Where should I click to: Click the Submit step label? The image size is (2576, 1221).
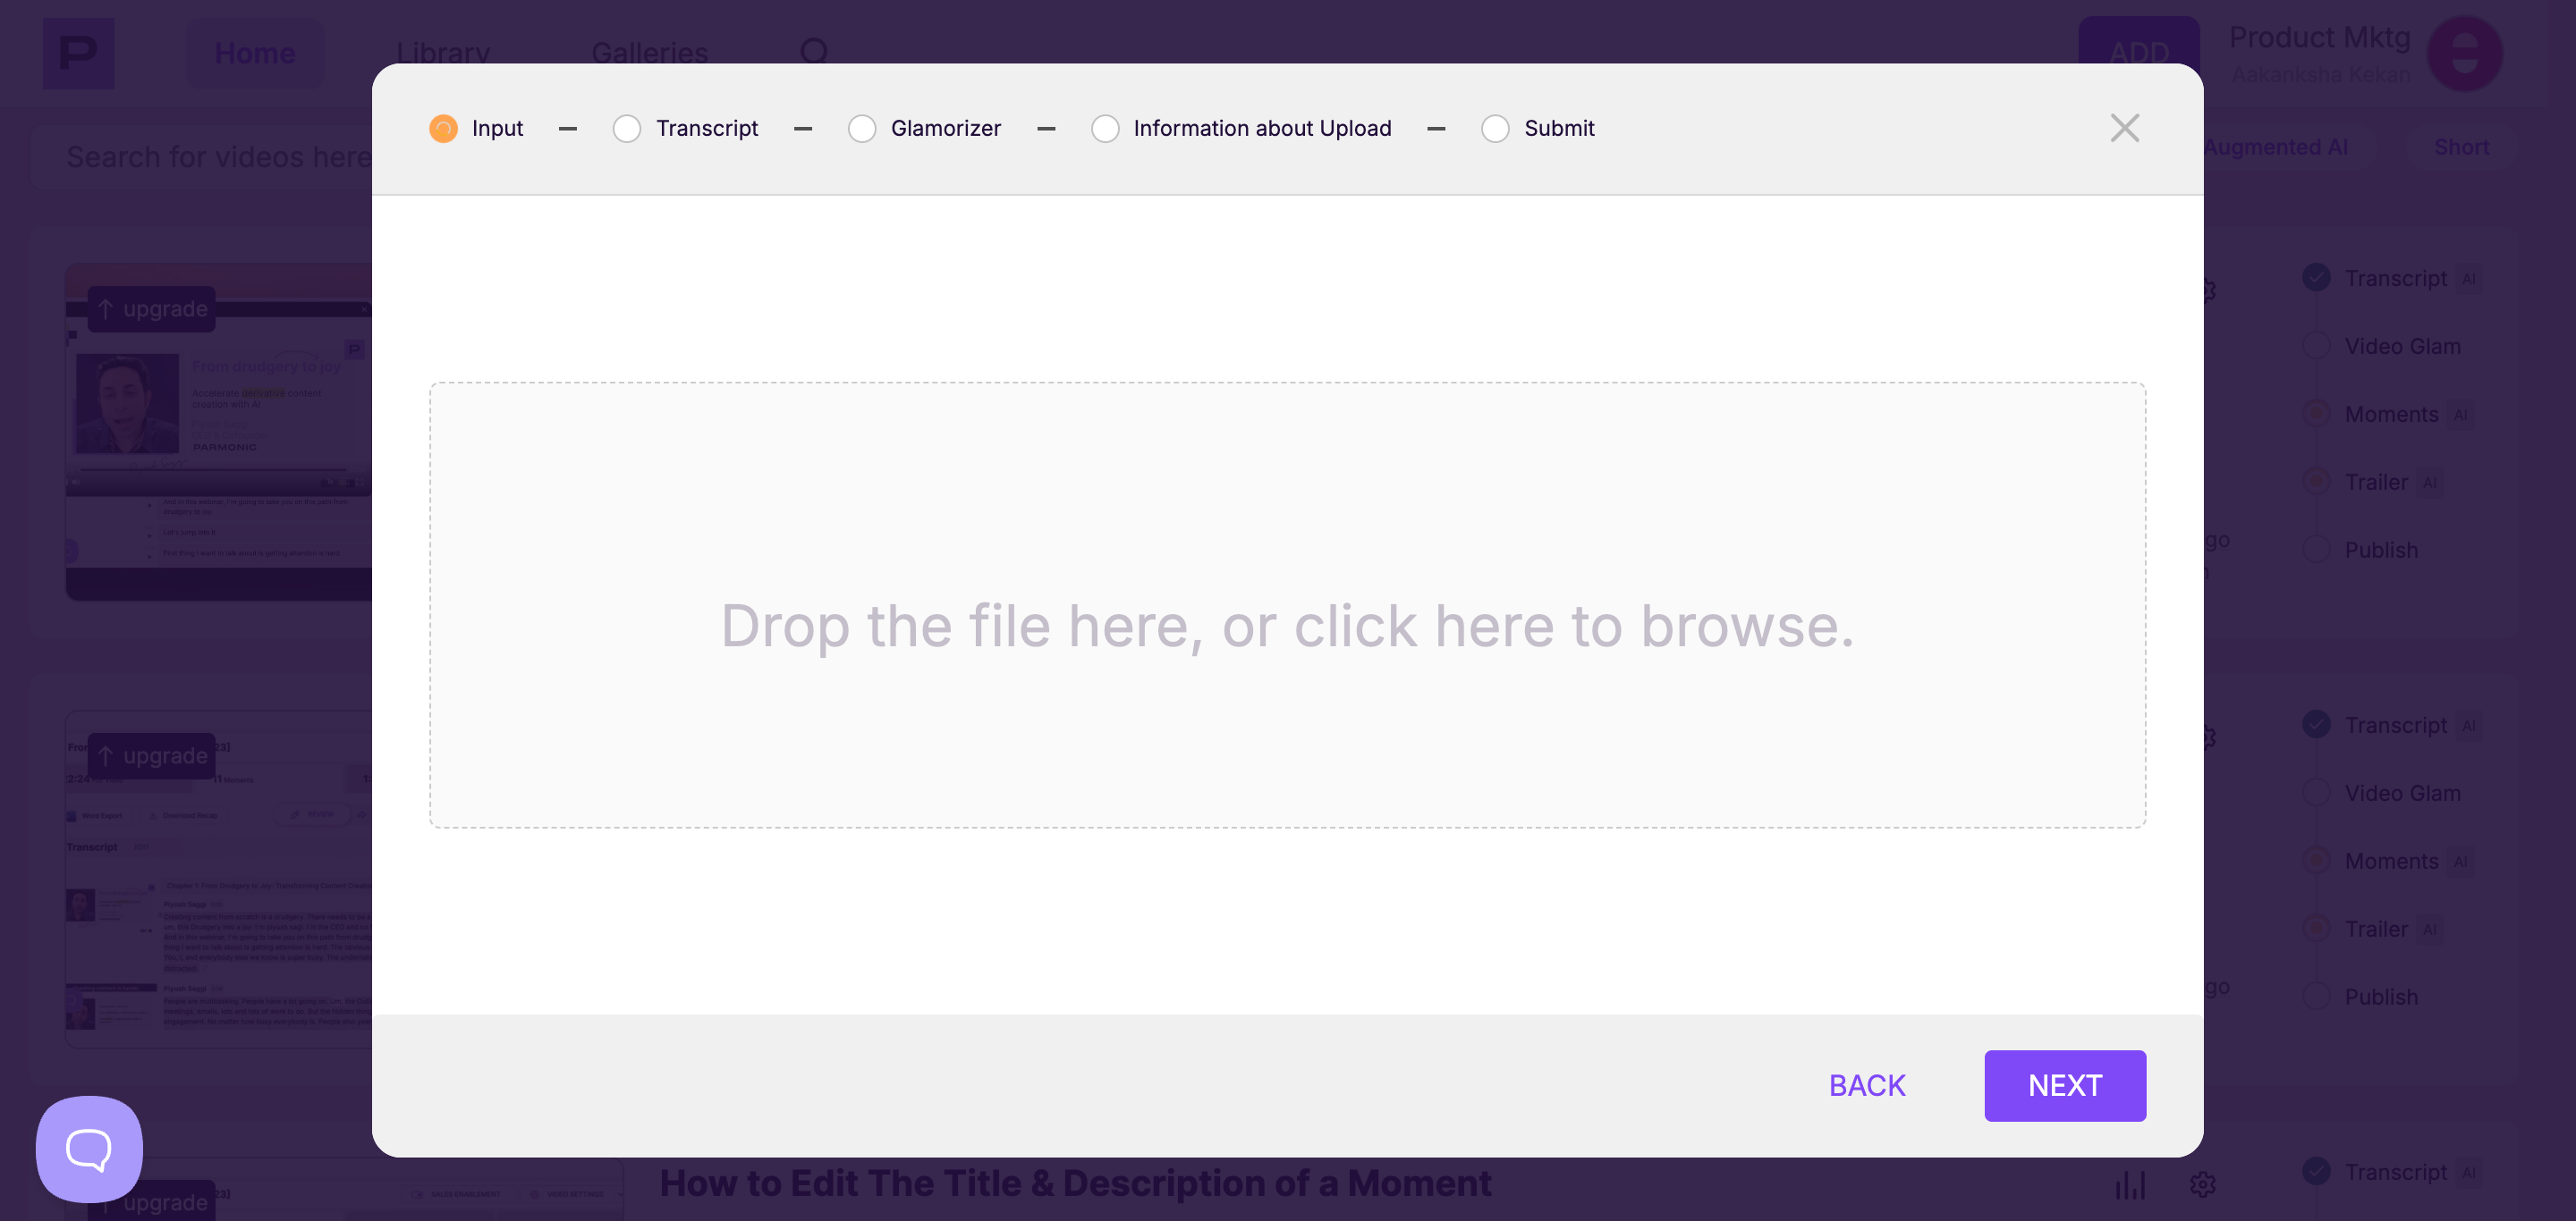pyautogui.click(x=1558, y=128)
